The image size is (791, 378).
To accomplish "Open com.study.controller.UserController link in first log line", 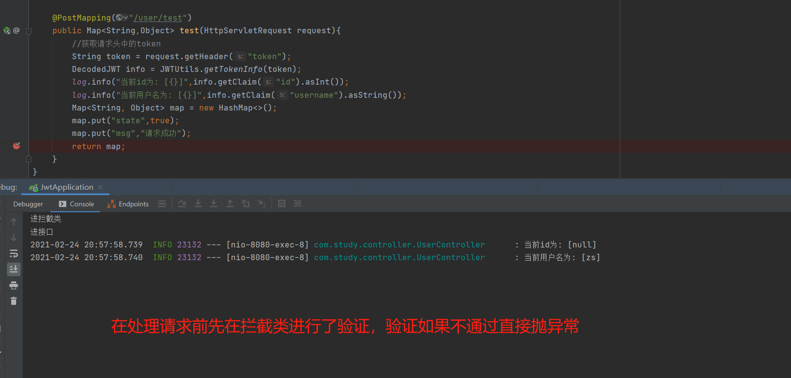I will (399, 245).
